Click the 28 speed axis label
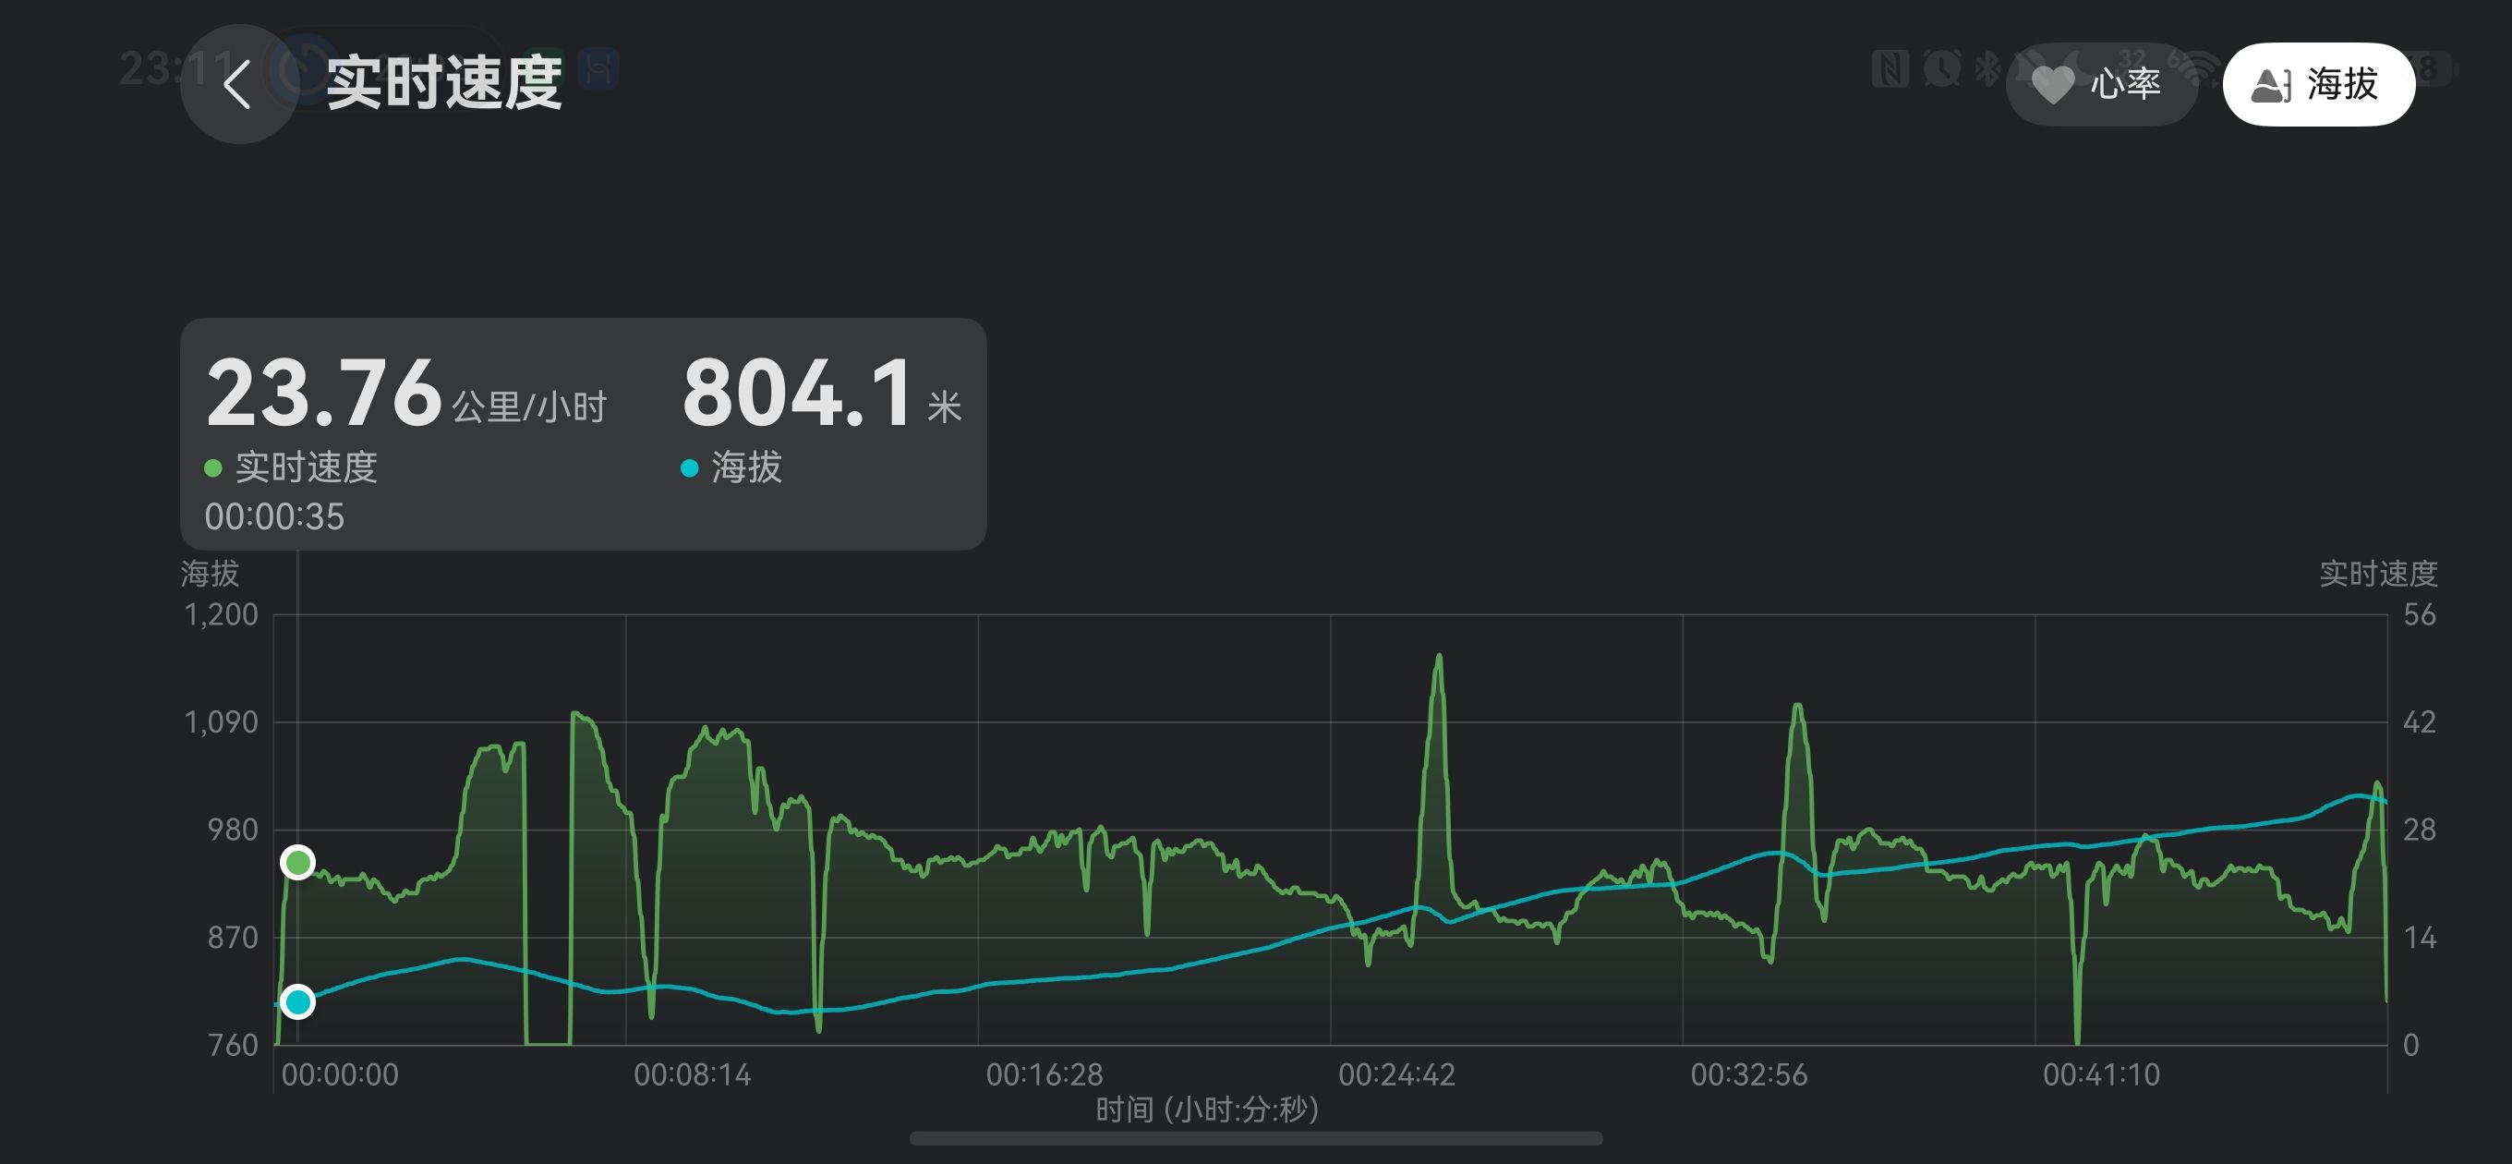The image size is (2512, 1164). point(2420,831)
